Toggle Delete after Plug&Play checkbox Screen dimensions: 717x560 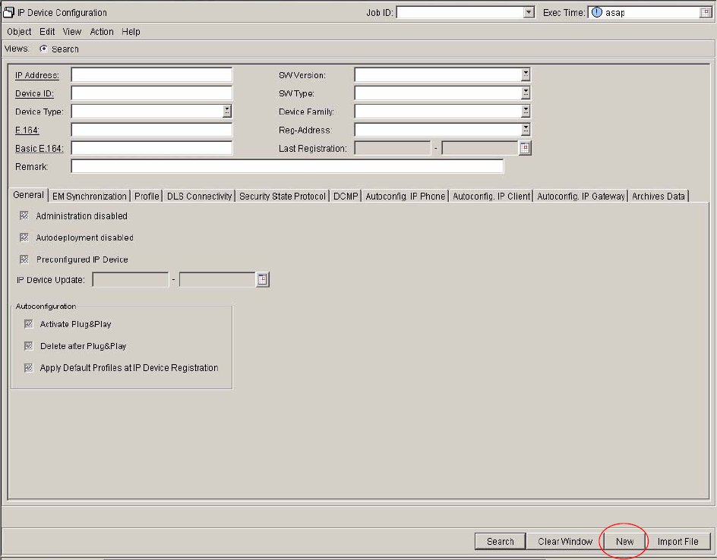(28, 346)
